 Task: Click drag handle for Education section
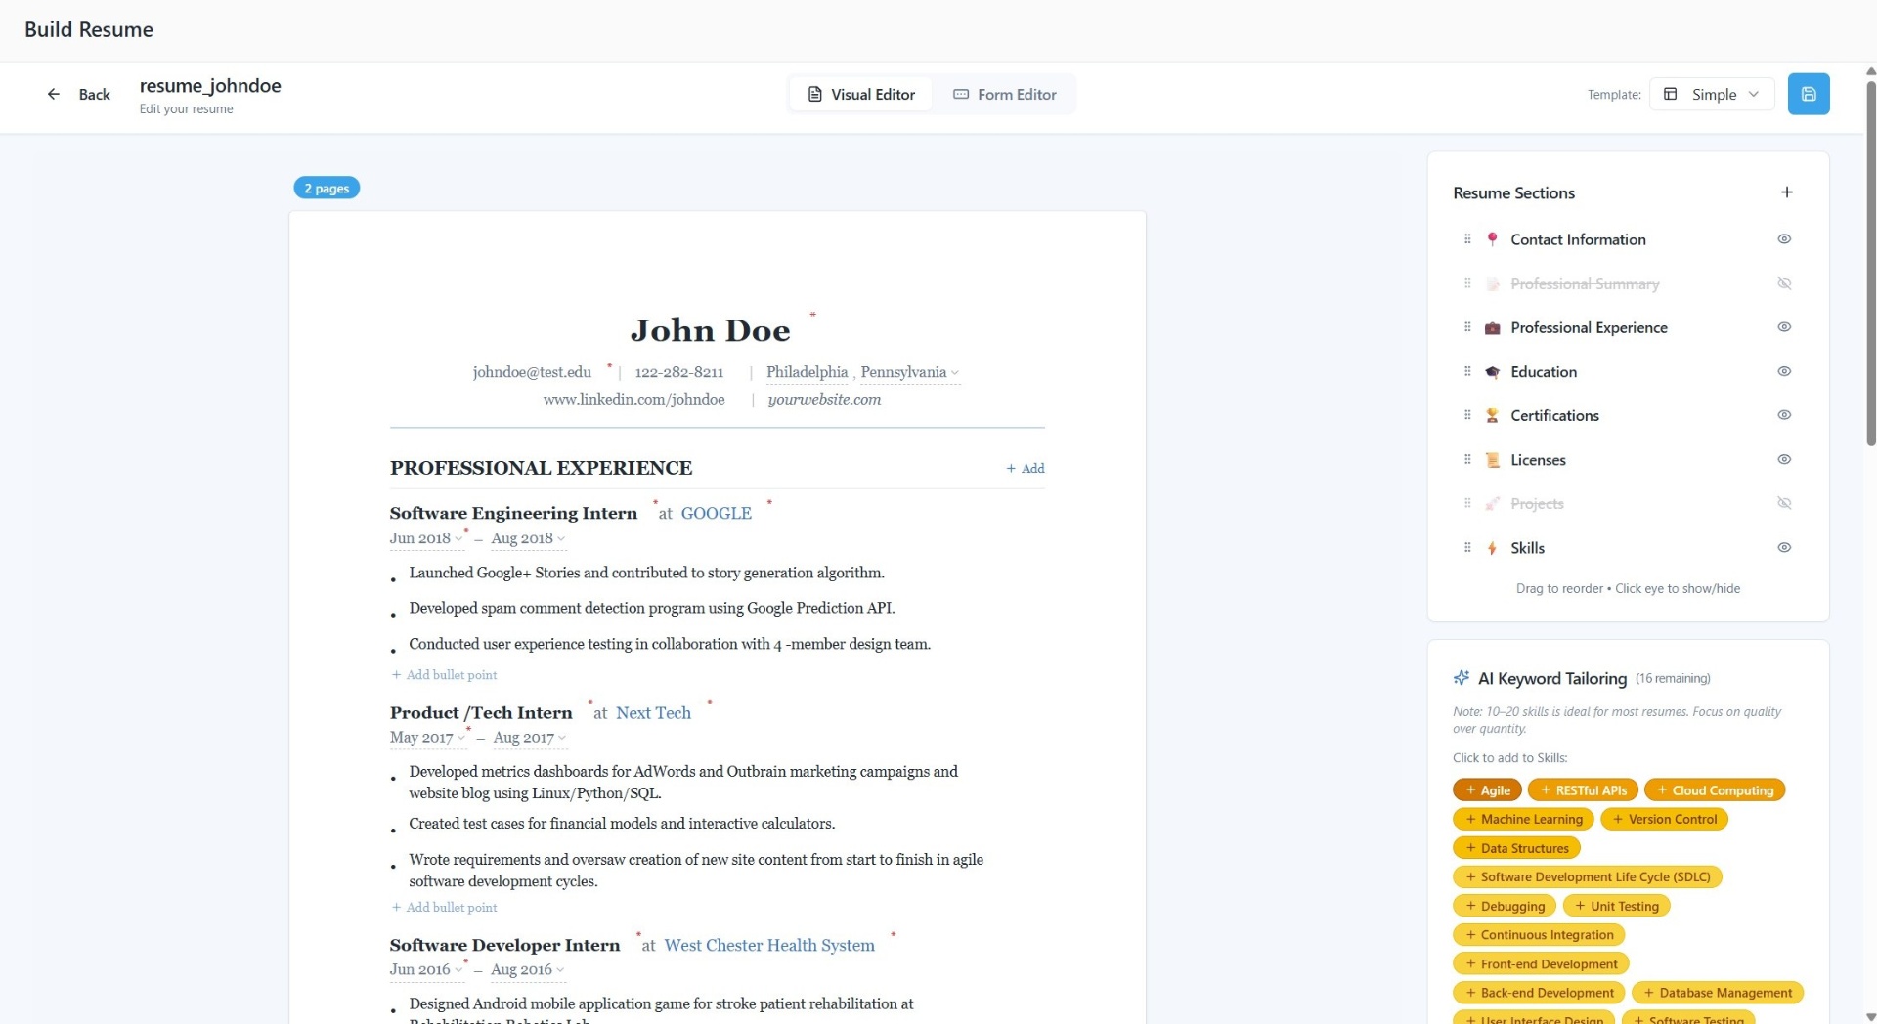click(1466, 371)
